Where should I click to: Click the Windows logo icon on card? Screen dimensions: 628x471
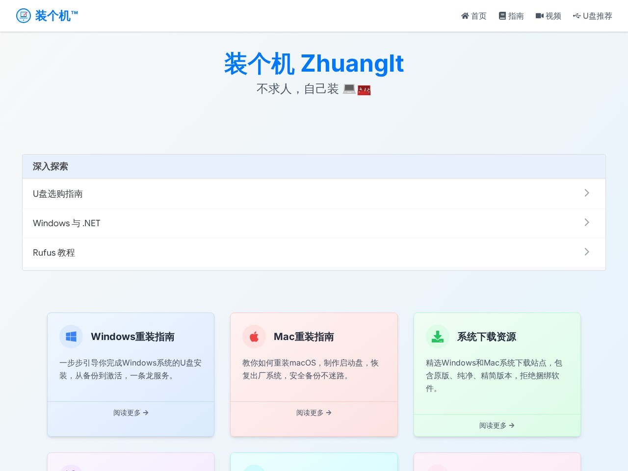(x=71, y=337)
